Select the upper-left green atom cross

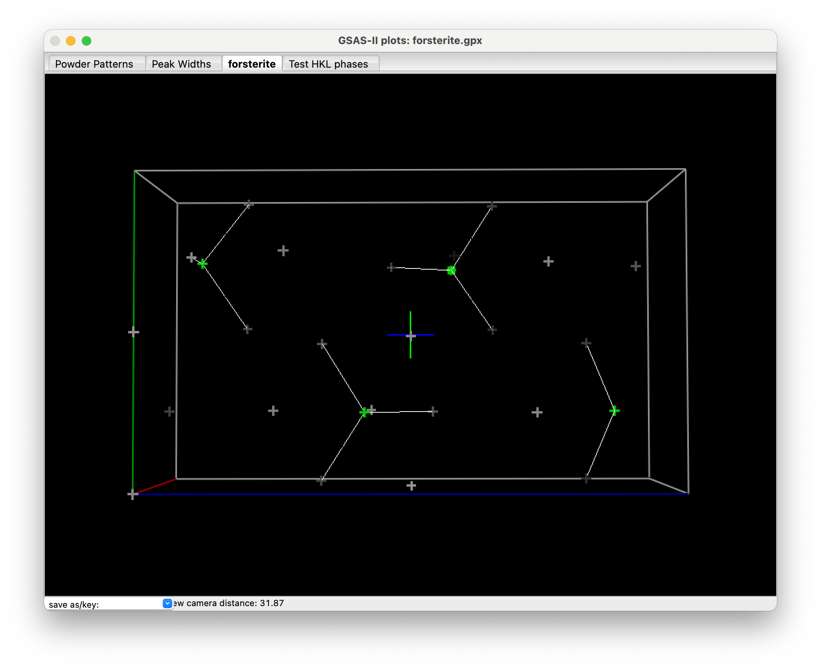coord(202,263)
